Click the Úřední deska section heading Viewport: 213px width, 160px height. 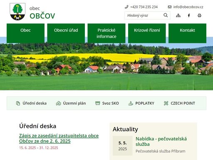tap(38, 126)
